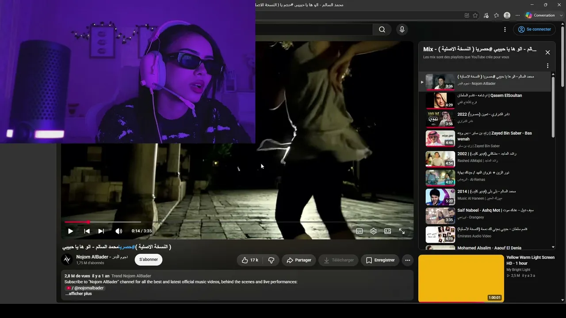This screenshot has width=566, height=318.
Task: Click the browser apps icon in address bar
Action: point(467,15)
